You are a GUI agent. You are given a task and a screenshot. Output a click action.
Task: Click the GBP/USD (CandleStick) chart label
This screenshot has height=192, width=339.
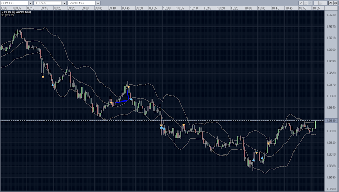(15, 12)
